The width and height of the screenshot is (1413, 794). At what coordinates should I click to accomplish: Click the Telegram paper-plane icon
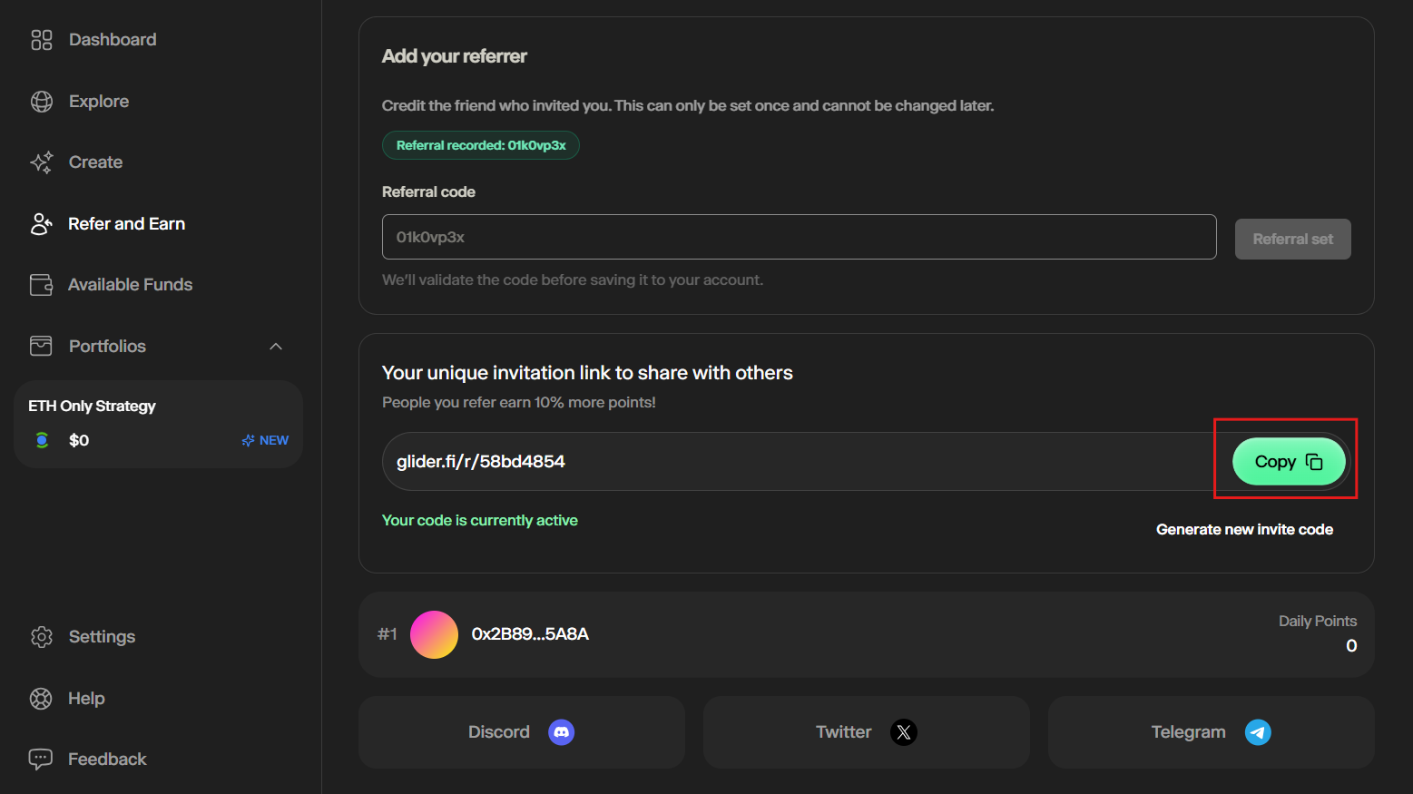(x=1258, y=732)
